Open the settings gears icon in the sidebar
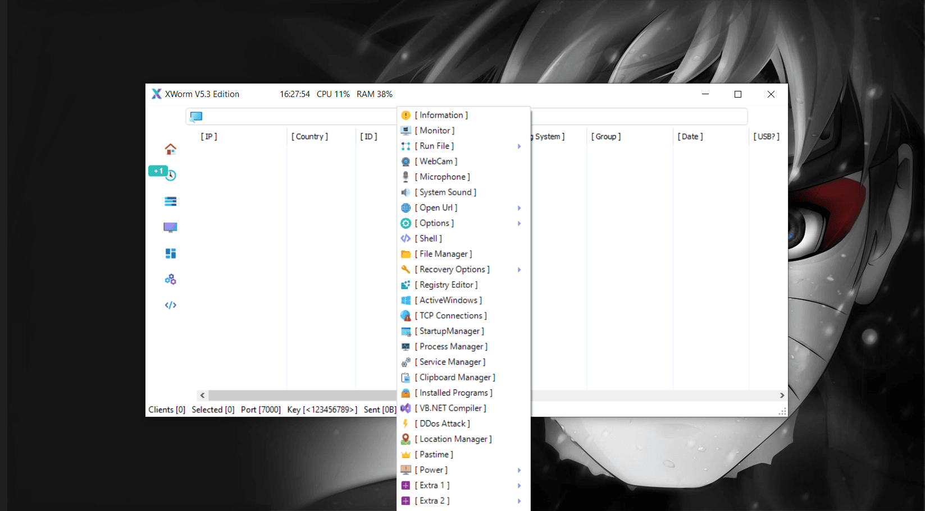 [170, 279]
